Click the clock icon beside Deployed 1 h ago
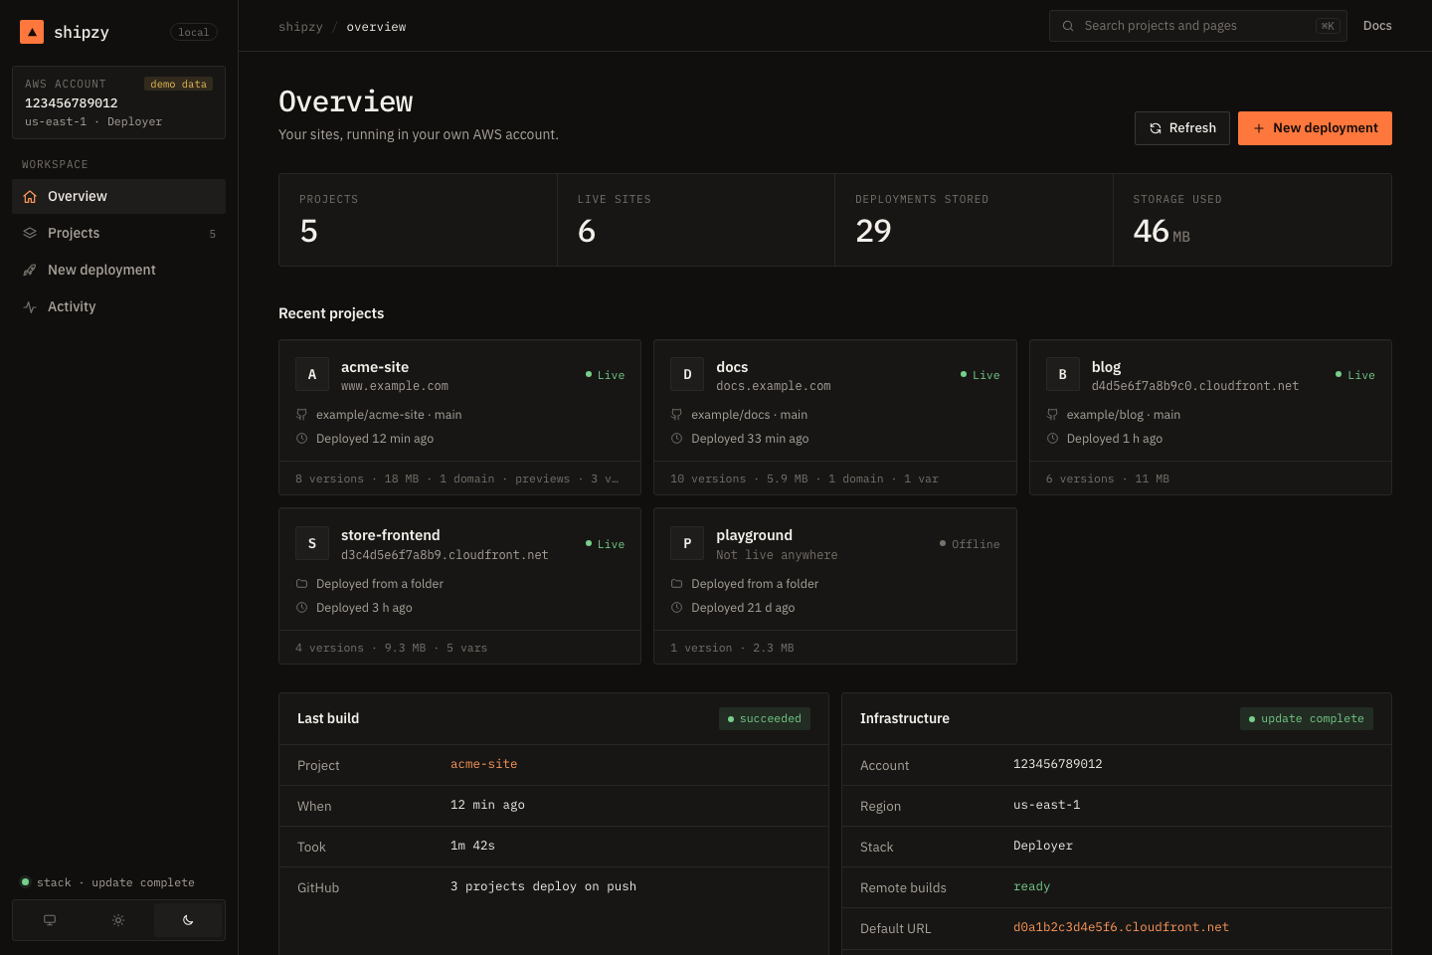This screenshot has height=955, width=1432. click(1052, 439)
